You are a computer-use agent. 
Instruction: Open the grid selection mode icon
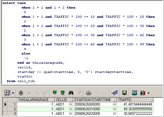8,93
